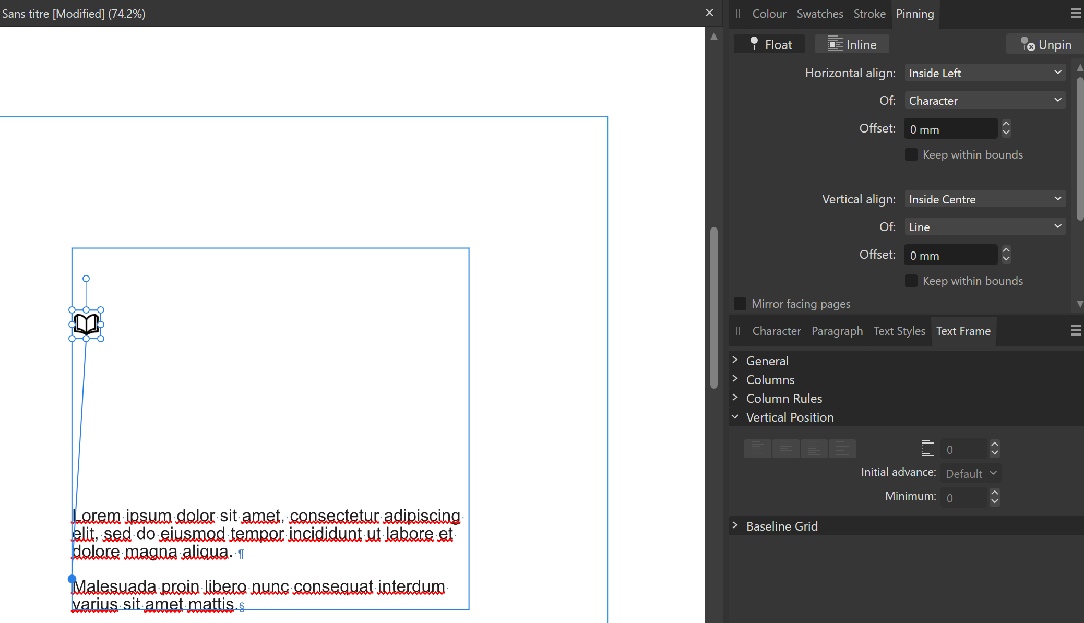
Task: Switch to the Colour tab
Action: [769, 14]
